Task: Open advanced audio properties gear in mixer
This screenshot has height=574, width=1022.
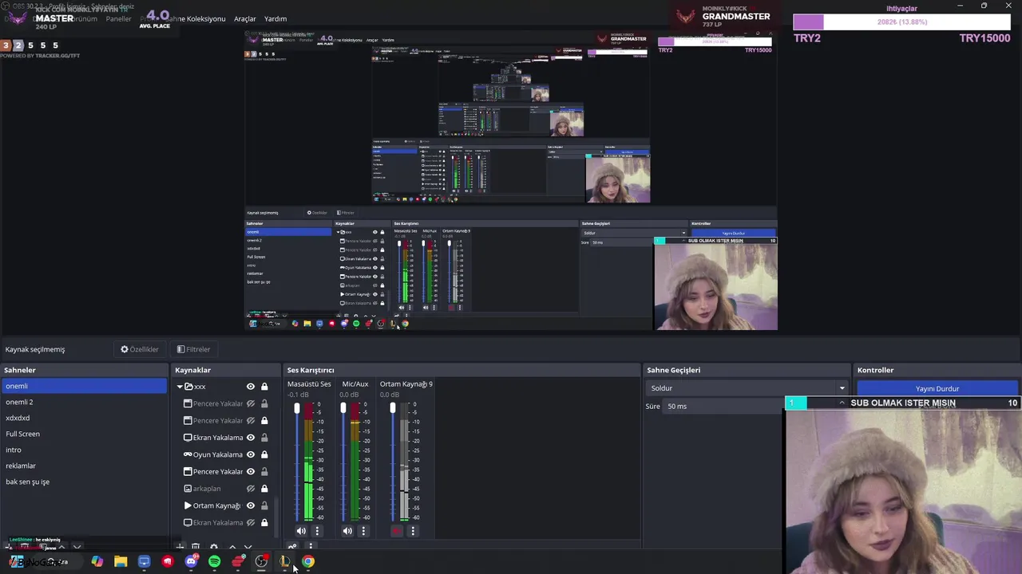Action: (292, 547)
